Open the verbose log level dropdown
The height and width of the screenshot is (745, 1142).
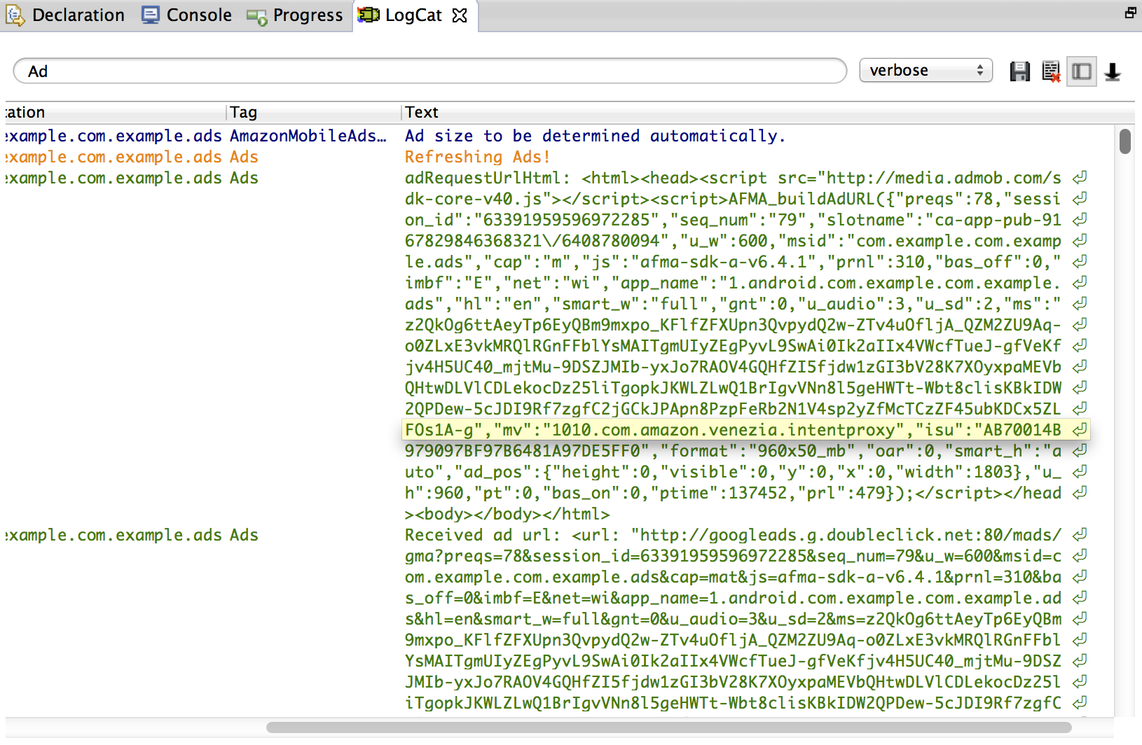coord(926,71)
